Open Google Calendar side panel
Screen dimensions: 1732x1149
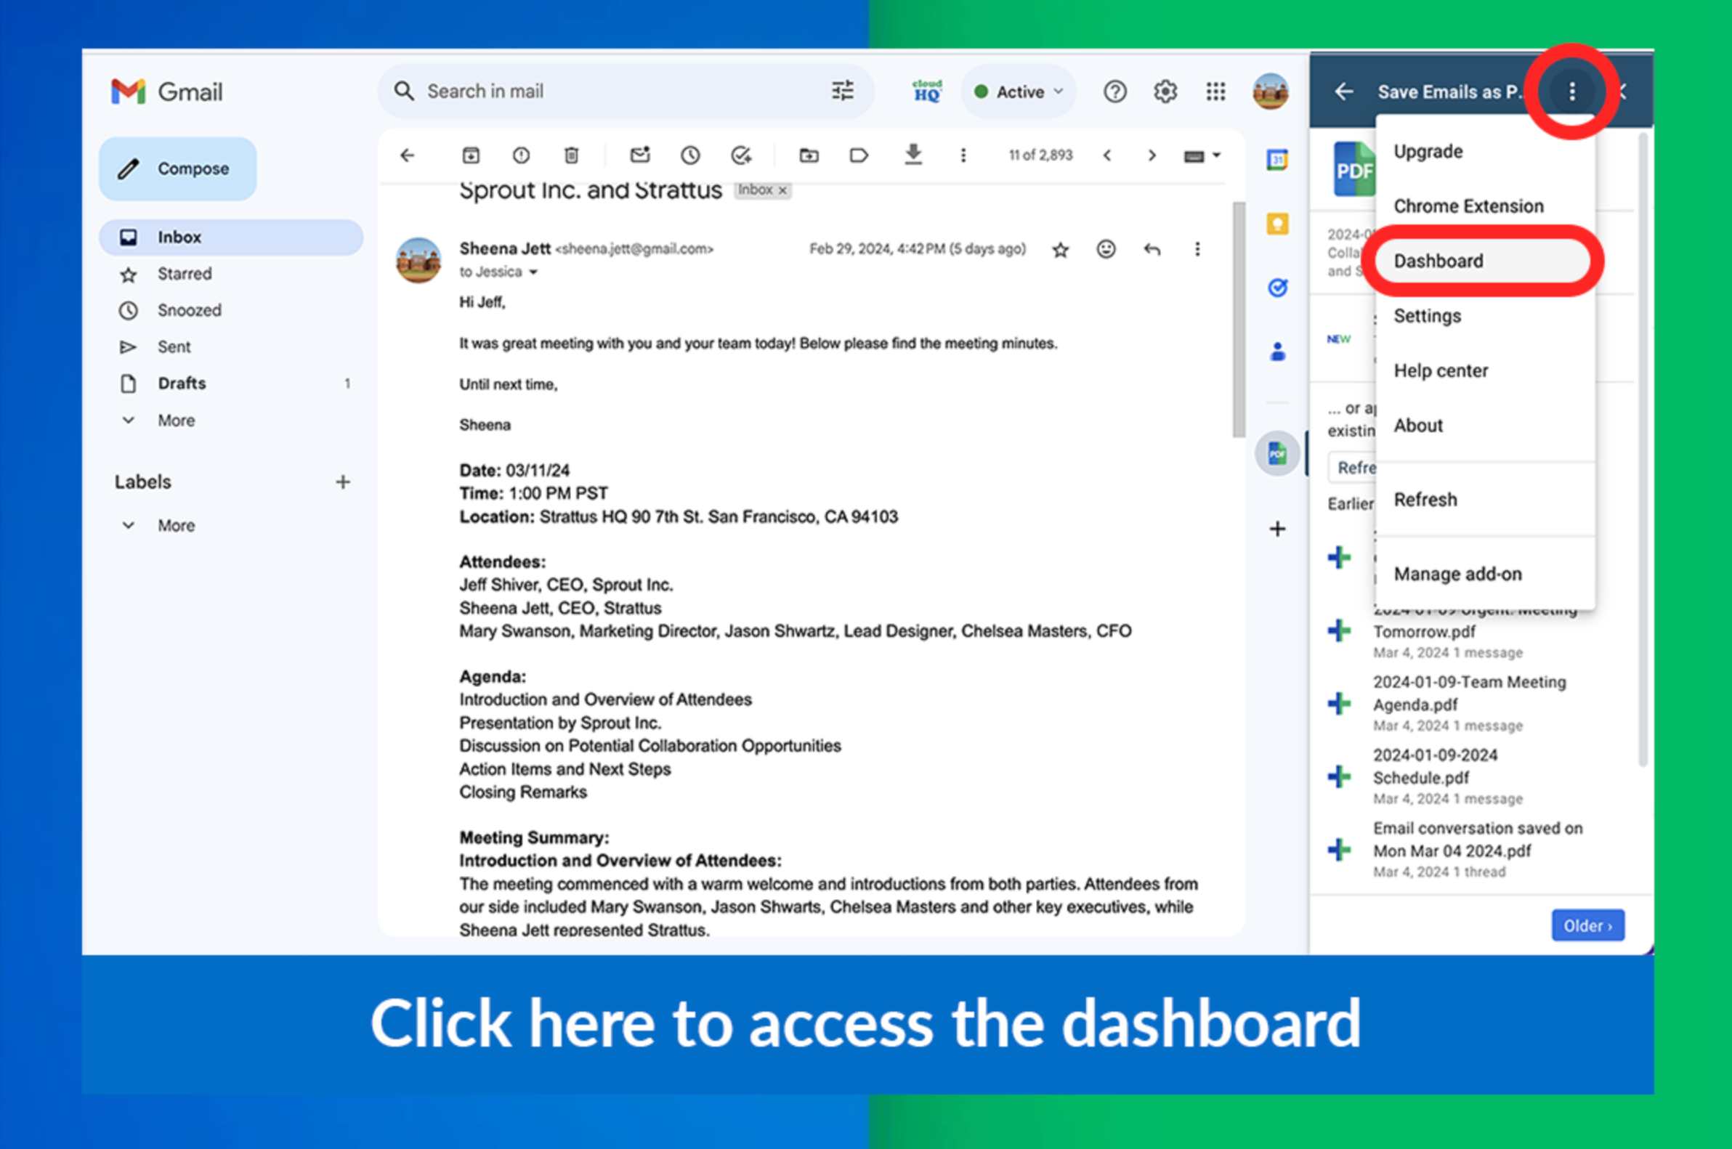click(1276, 160)
